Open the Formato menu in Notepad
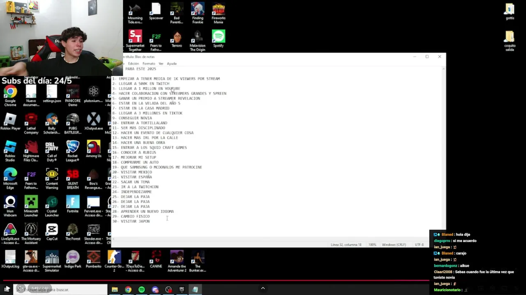Screen dimensions: 526x295 [149, 64]
